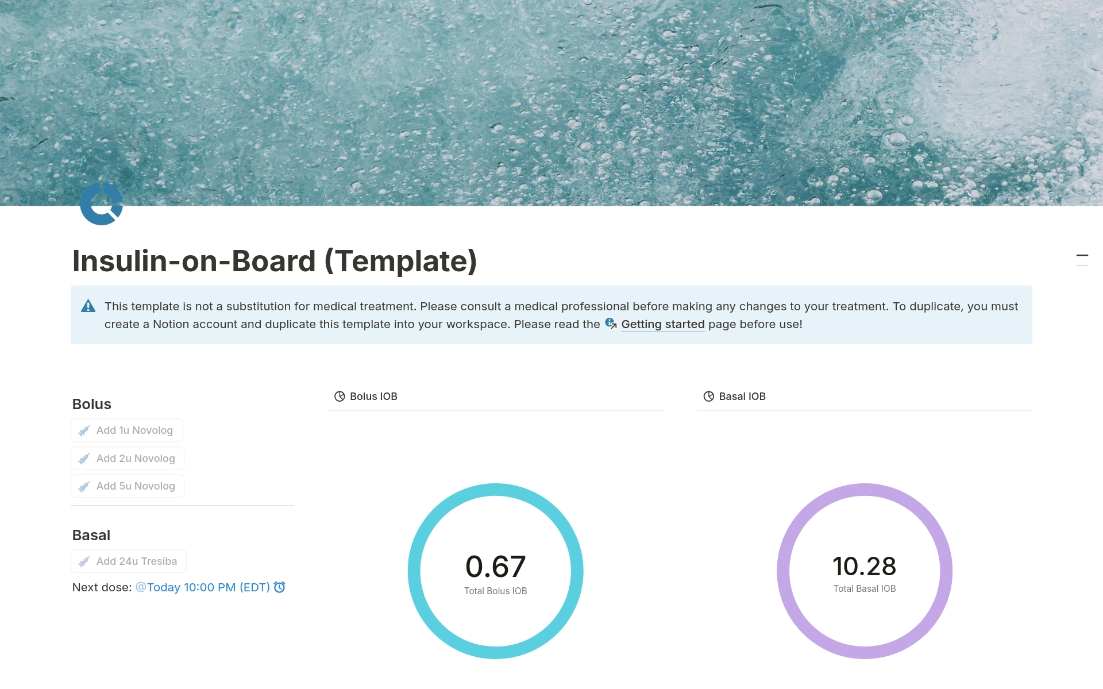The width and height of the screenshot is (1103, 689).
Task: Click the clock icon beside Bolus IOB
Action: point(339,396)
